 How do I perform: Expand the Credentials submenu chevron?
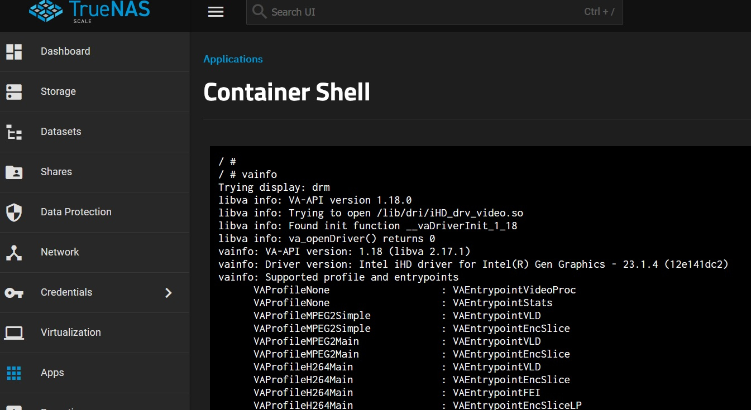coord(169,292)
